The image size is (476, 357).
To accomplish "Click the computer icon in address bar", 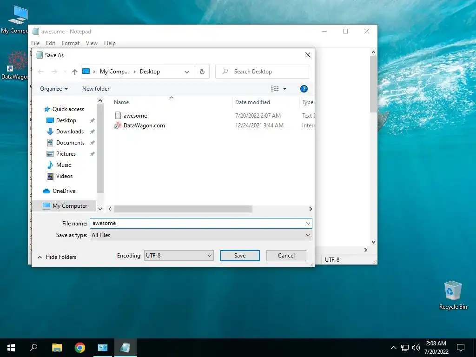I will [86, 72].
